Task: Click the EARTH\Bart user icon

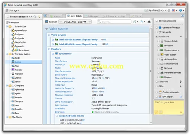Action: tap(160, 97)
